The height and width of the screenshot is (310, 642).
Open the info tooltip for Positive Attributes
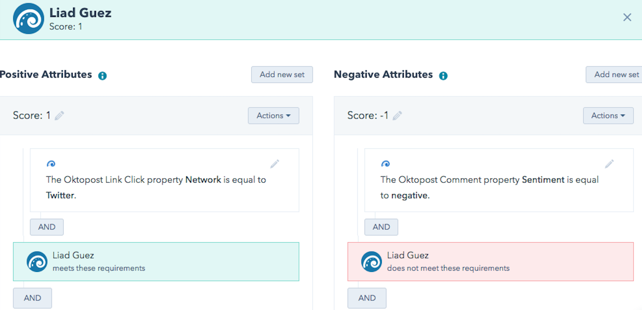pyautogui.click(x=102, y=75)
